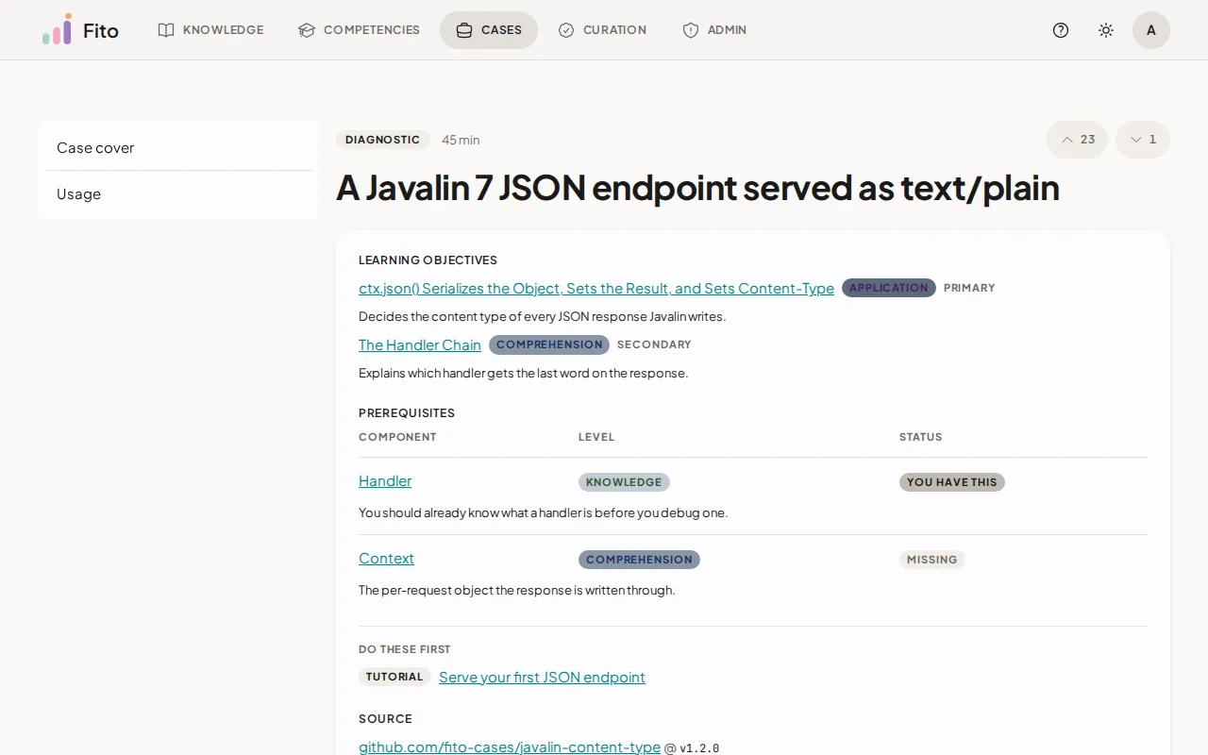Image resolution: width=1208 pixels, height=755 pixels.
Task: Click the STATUS column header
Action: click(921, 437)
